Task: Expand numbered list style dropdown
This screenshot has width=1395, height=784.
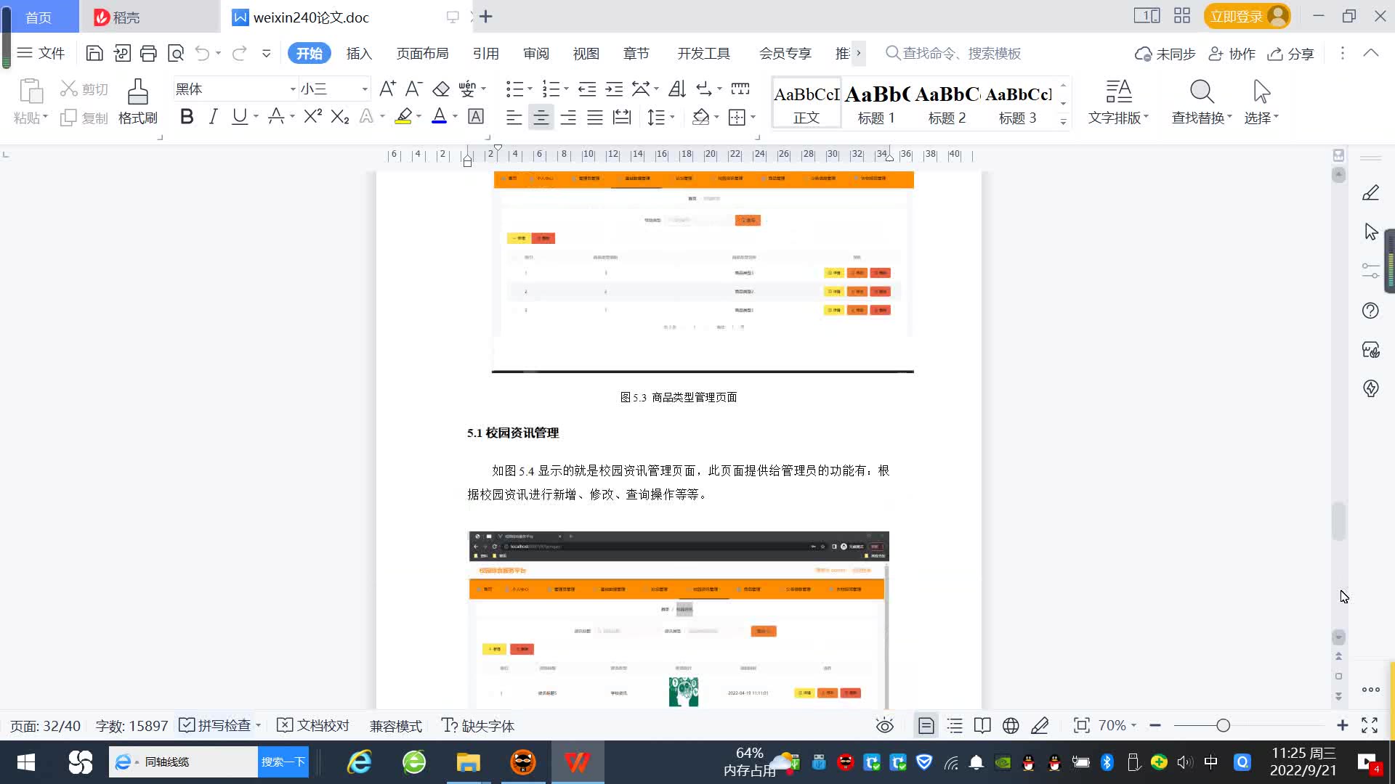Action: pyautogui.click(x=566, y=89)
